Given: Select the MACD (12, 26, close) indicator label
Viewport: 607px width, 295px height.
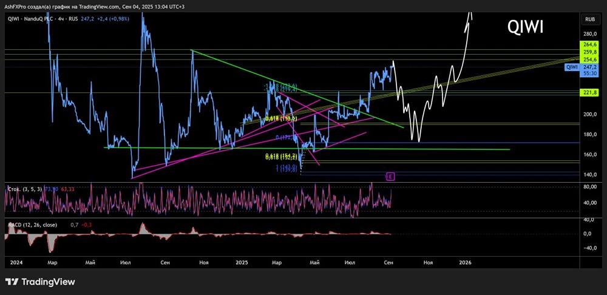Looking at the screenshot, I should tap(32, 225).
